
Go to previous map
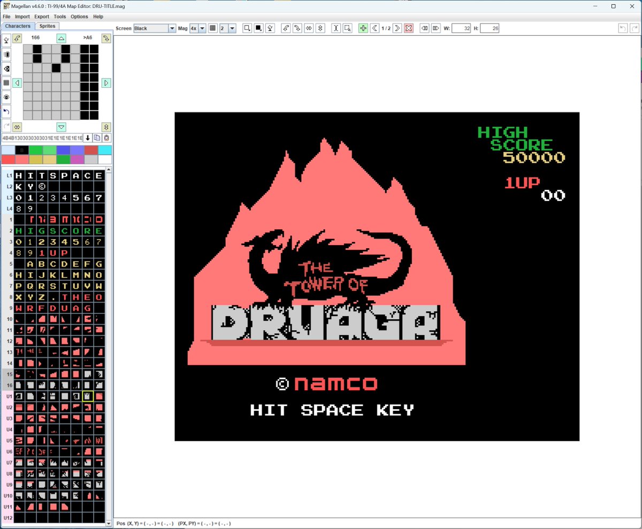(x=374, y=28)
